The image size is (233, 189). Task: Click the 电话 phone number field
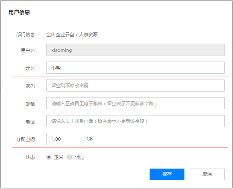135,121
